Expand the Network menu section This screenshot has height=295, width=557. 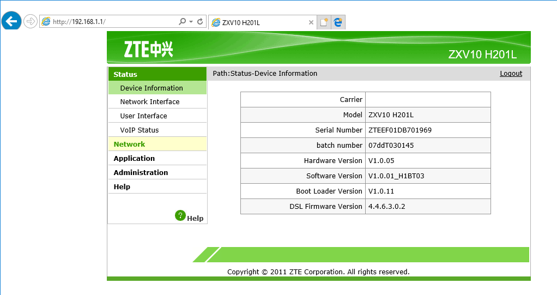158,145
